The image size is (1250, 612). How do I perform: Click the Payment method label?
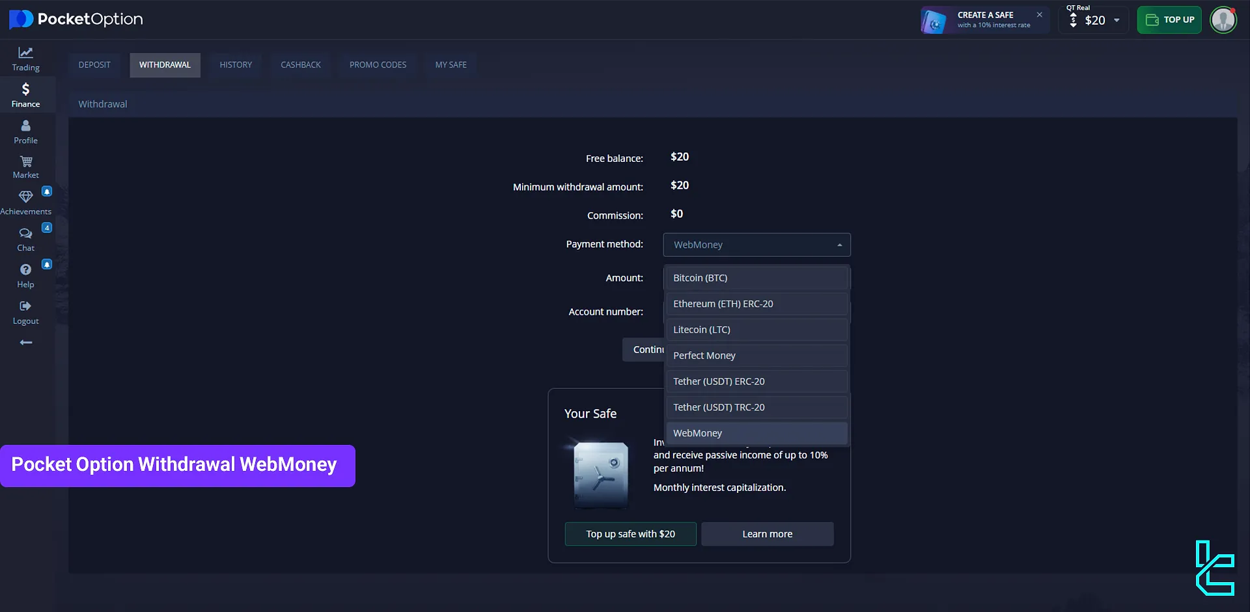pos(604,244)
